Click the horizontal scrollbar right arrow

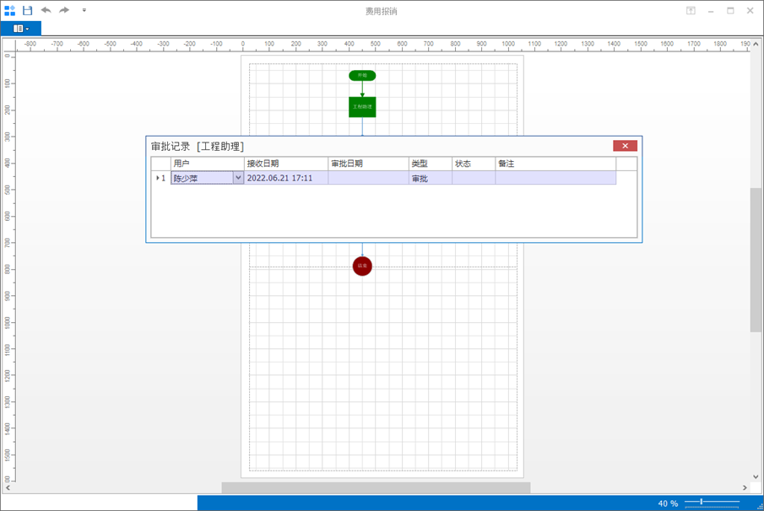[x=745, y=487]
